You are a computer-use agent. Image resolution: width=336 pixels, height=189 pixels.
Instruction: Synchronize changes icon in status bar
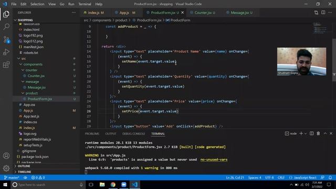pyautogui.click(x=25, y=177)
